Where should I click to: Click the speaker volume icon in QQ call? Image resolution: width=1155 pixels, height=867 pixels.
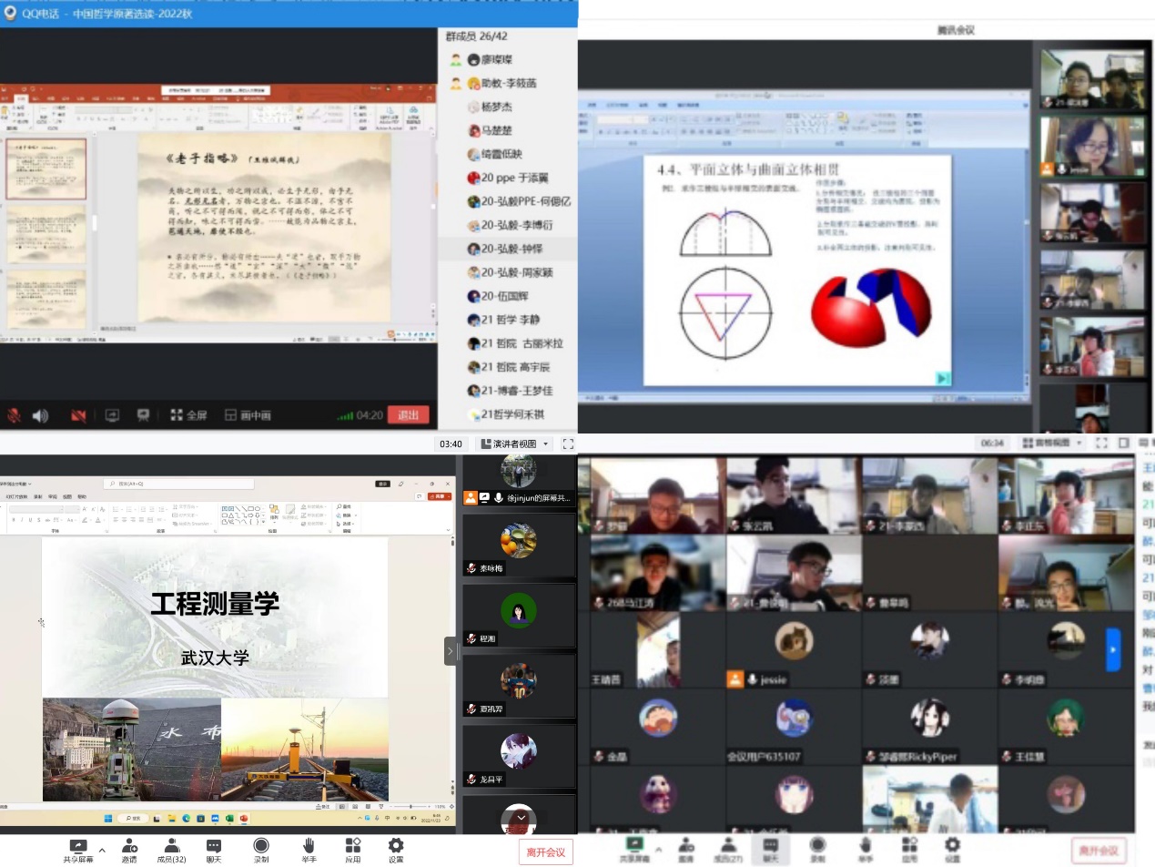coord(41,415)
